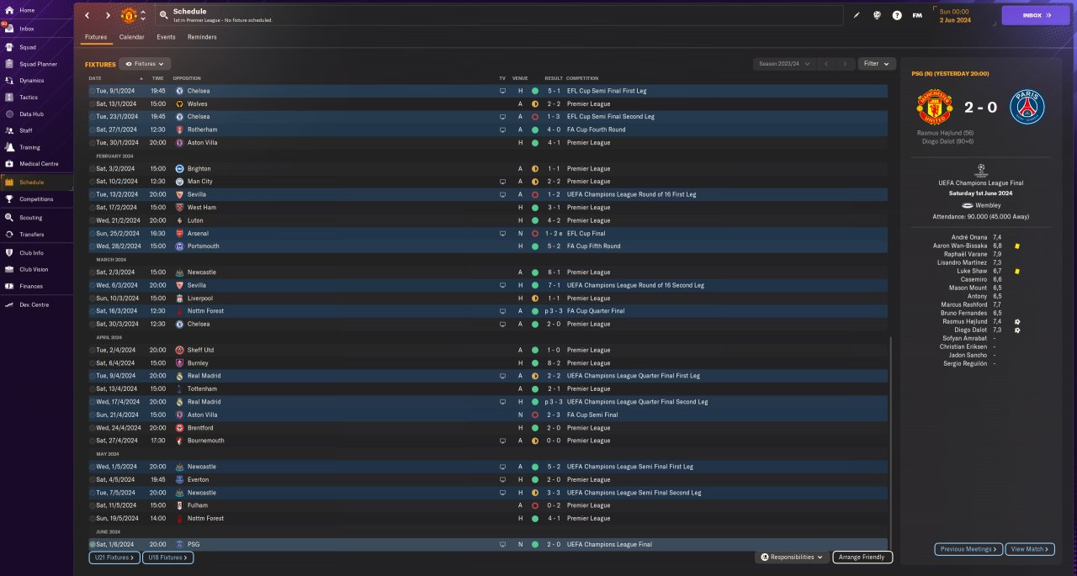1077x576 pixels.
Task: Switch to the Reminders tab
Action: coord(202,37)
